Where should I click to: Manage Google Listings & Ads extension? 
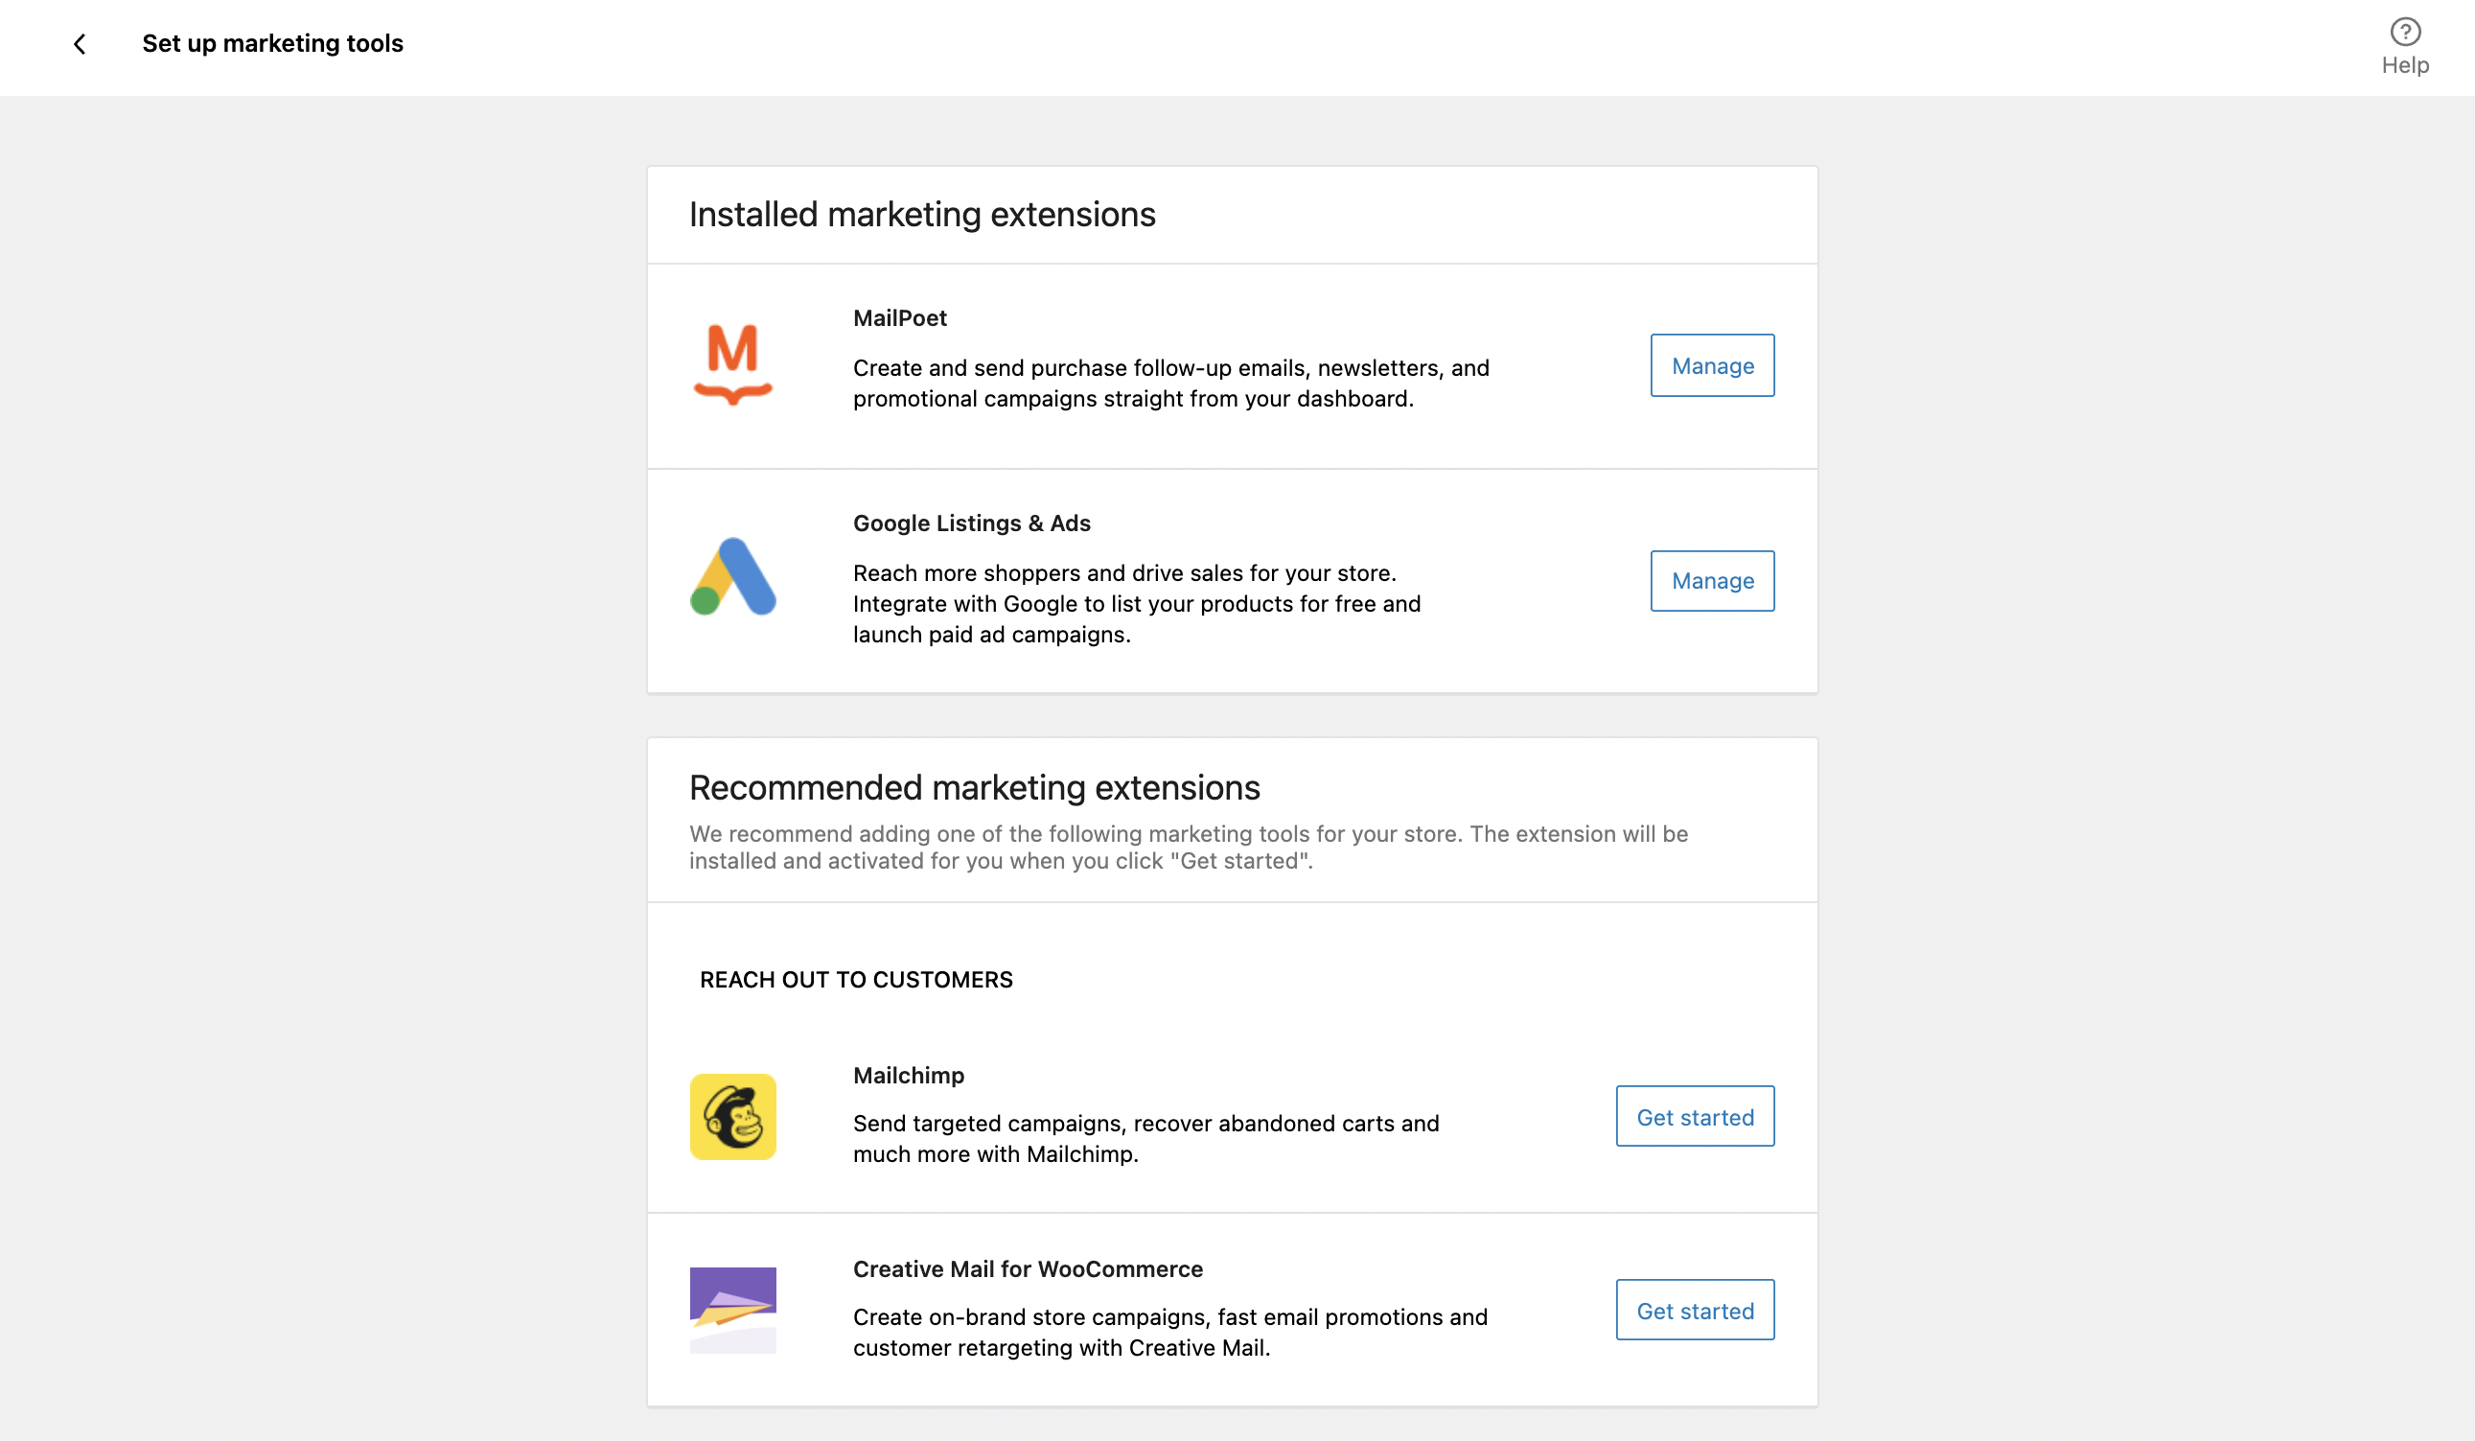[x=1712, y=581]
